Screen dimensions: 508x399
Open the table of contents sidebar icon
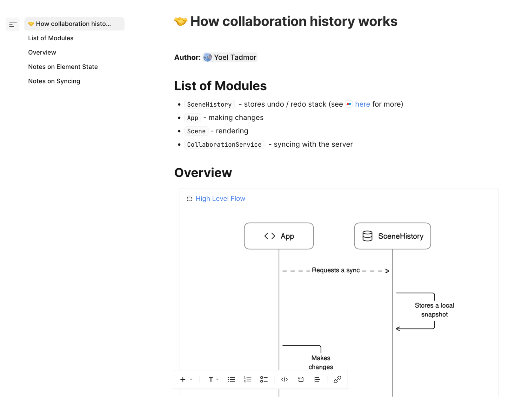pos(13,24)
